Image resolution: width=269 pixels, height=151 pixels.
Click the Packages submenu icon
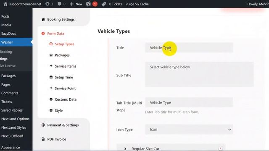click(x=51, y=55)
